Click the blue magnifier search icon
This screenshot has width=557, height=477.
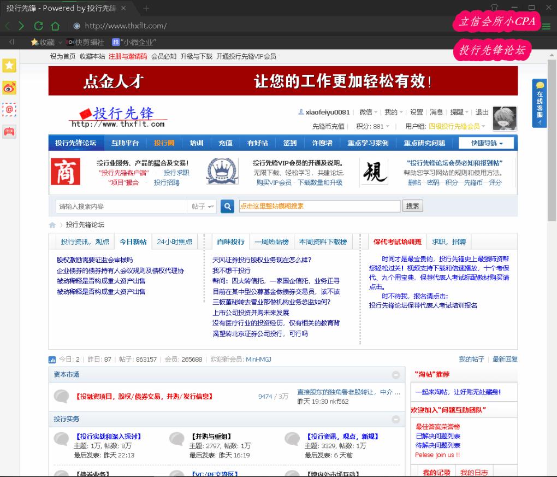[227, 207]
